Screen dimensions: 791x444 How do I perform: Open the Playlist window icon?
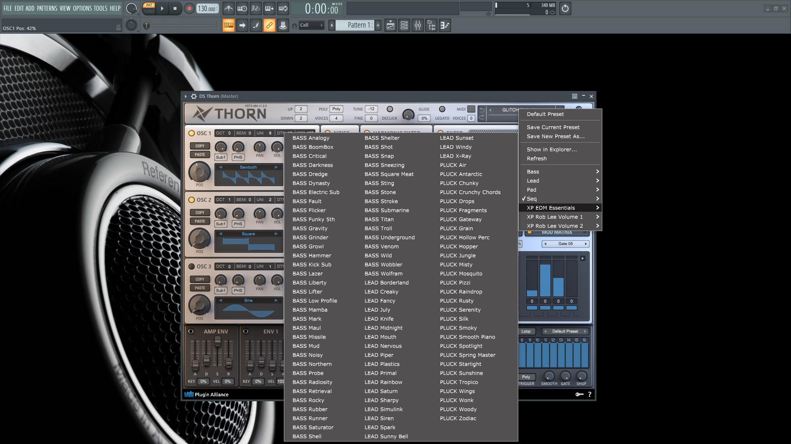point(391,25)
